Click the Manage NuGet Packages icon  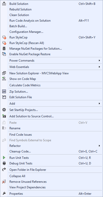(4, 49)
